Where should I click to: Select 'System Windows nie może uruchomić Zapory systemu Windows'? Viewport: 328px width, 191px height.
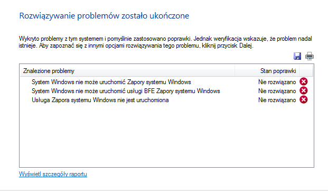point(111,82)
